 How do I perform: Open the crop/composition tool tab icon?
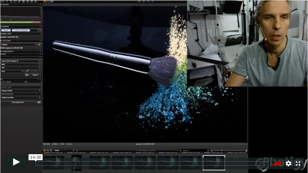pyautogui.click(x=11, y=2)
